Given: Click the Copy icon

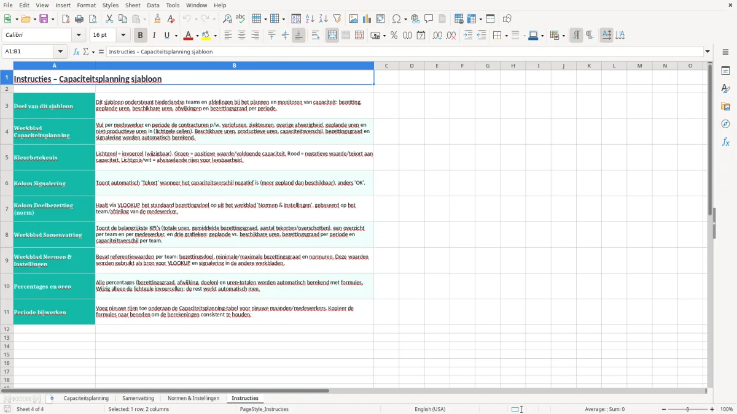Looking at the screenshot, I should 123,19.
